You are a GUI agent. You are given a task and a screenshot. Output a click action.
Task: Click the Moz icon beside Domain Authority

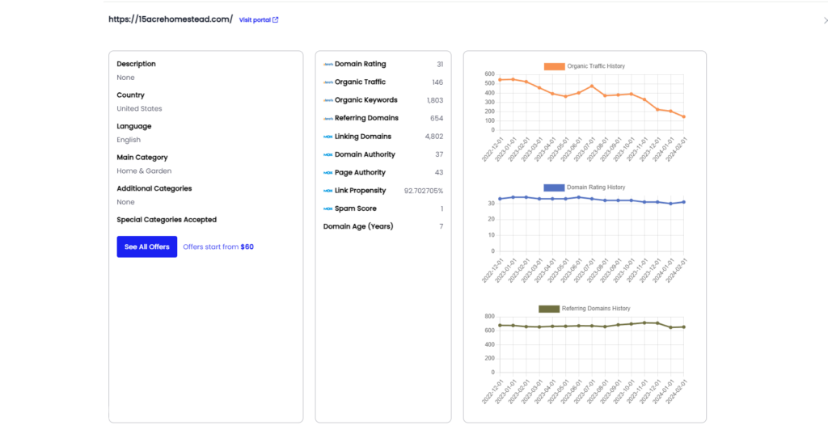[328, 154]
